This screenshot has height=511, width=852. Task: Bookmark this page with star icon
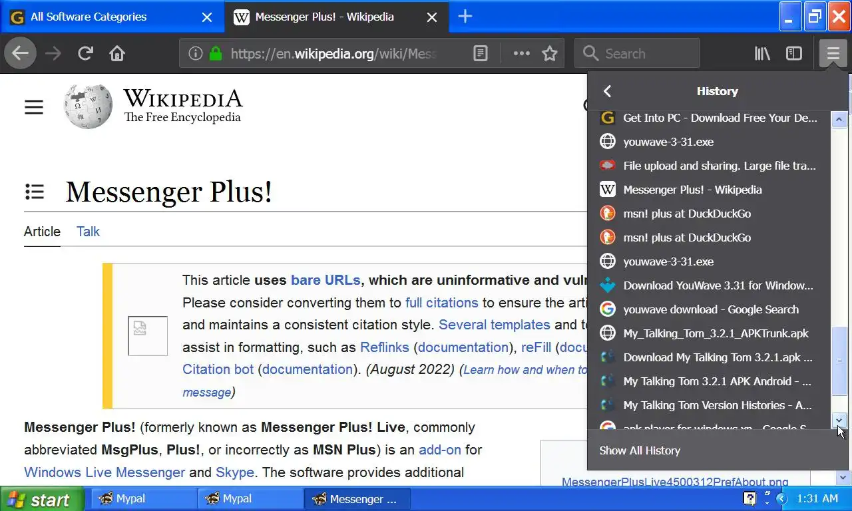550,53
